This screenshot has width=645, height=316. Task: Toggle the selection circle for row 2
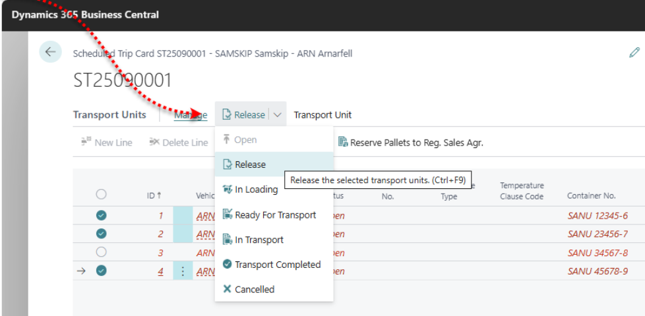(x=102, y=234)
